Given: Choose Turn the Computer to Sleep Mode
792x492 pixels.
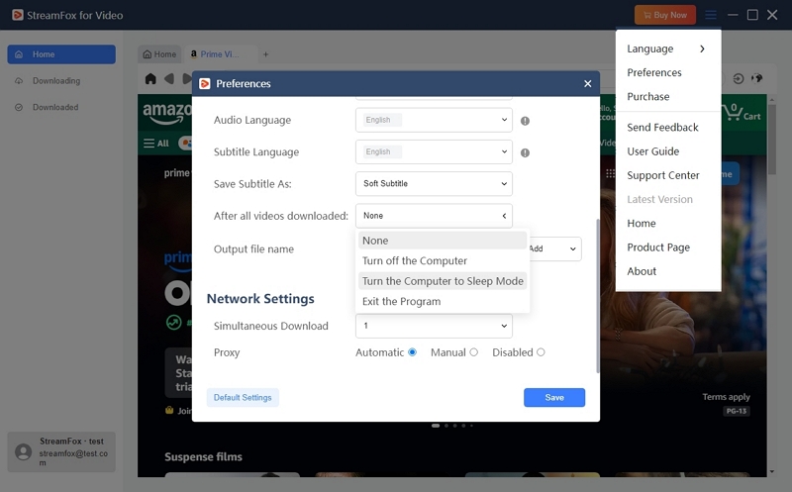Looking at the screenshot, I should click(443, 281).
